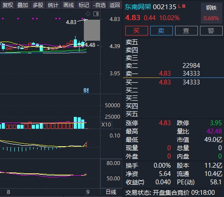
Task: Select the 卖一 price 4.83
Action: [165, 74]
